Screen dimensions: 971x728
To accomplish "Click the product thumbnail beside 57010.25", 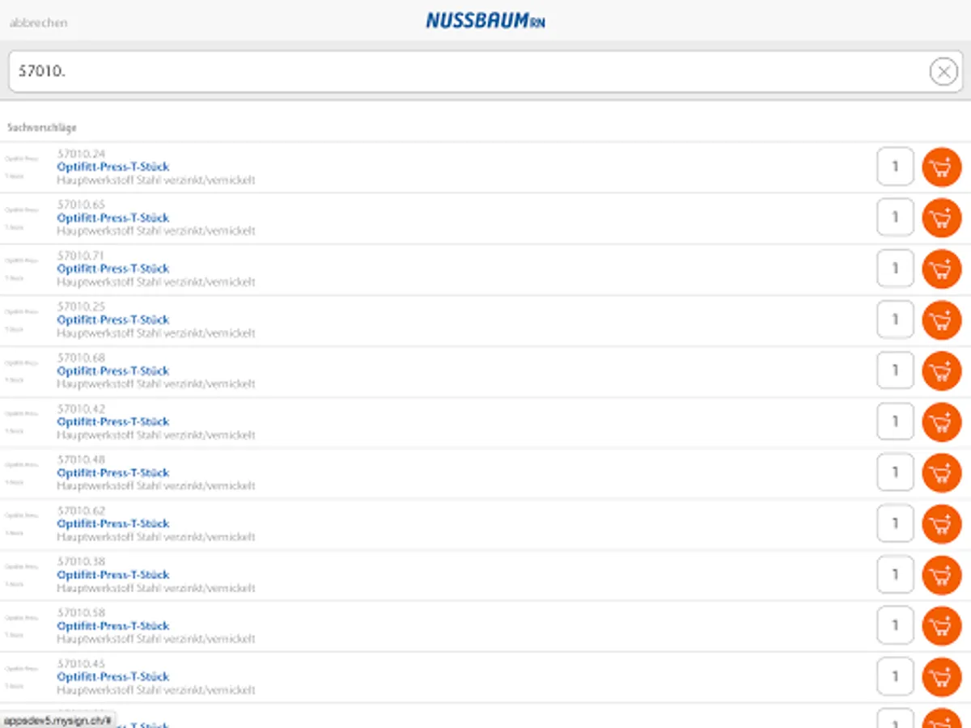I will tap(21, 320).
